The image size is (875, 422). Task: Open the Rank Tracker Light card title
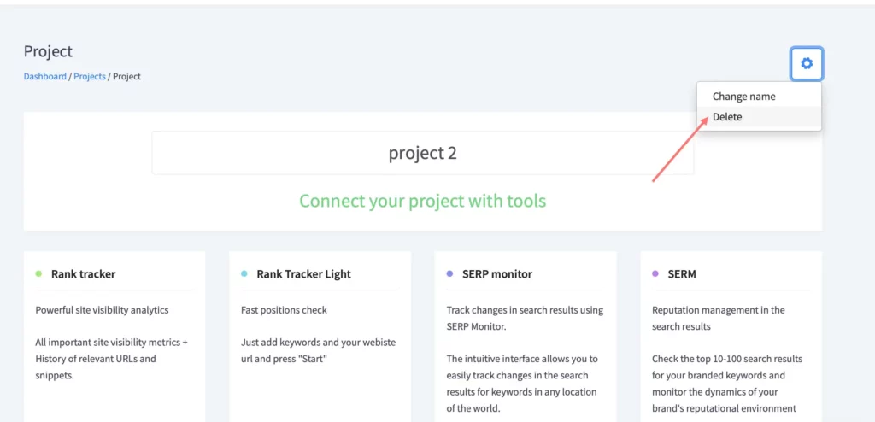(303, 274)
